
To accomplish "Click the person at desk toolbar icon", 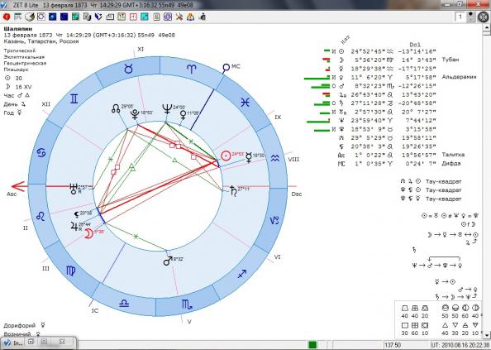I will [x=202, y=17].
